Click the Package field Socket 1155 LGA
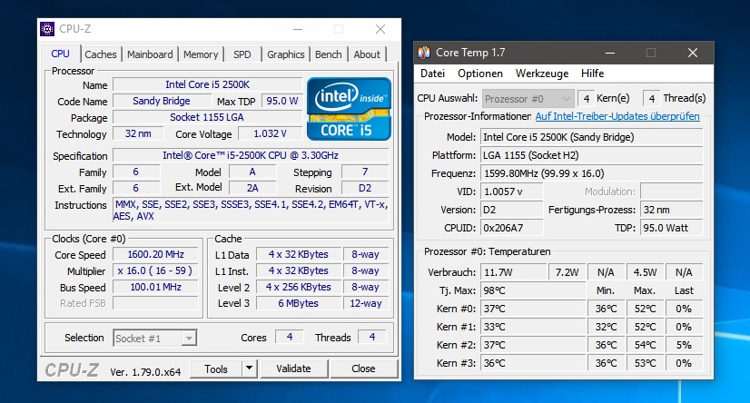 coord(208,117)
